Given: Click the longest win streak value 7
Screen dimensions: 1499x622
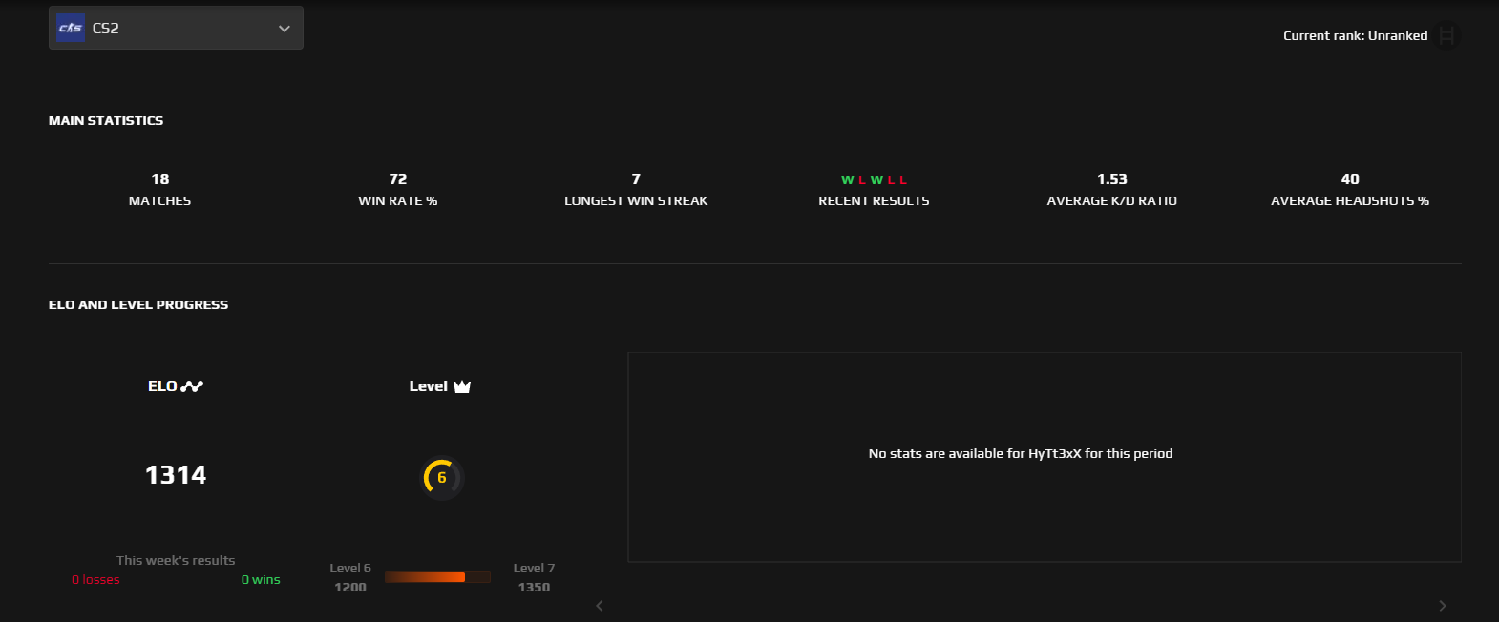Looking at the screenshot, I should coord(636,179).
